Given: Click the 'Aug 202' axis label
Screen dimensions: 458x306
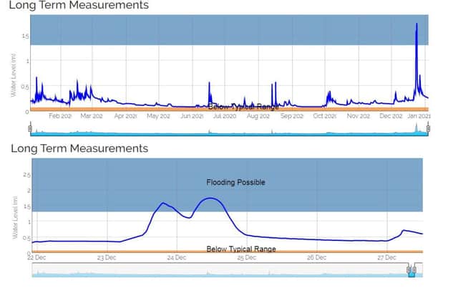Looking at the screenshot, I should [258, 116].
